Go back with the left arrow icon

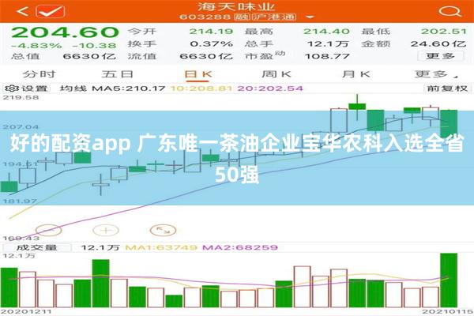click(22, 12)
